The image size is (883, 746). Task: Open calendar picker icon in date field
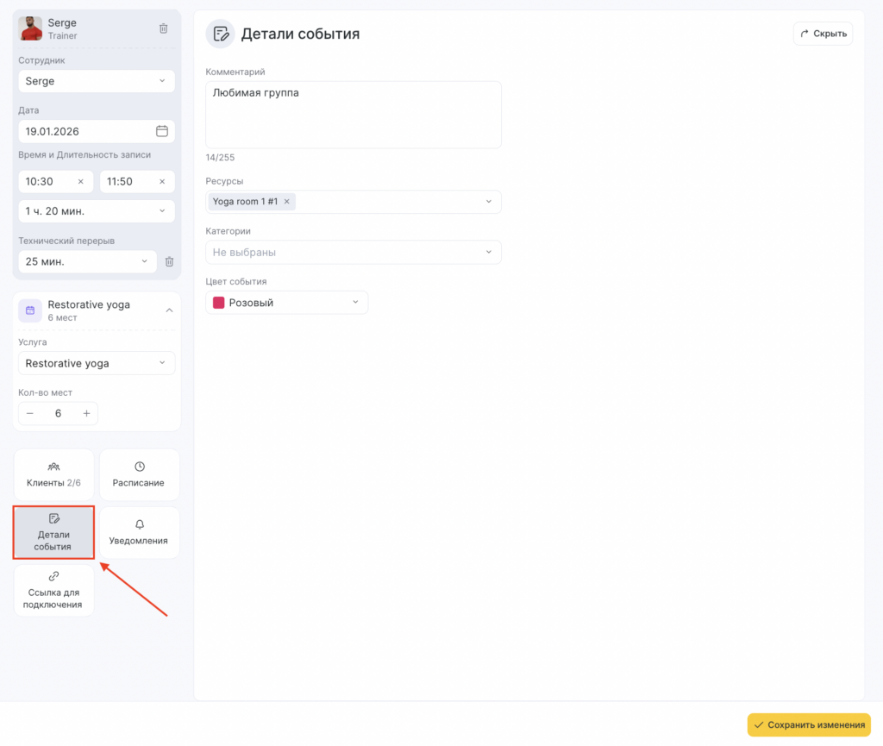[x=161, y=131]
